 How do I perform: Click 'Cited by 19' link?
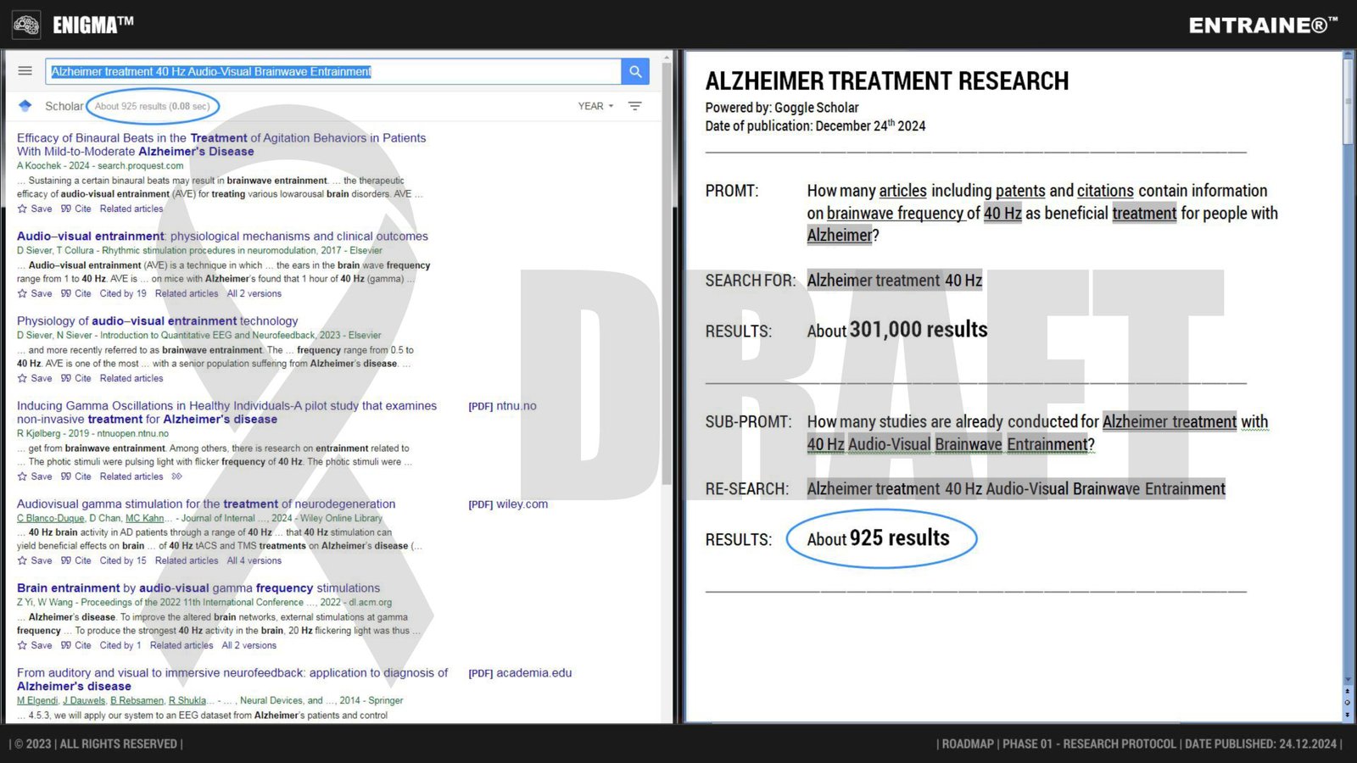click(123, 293)
